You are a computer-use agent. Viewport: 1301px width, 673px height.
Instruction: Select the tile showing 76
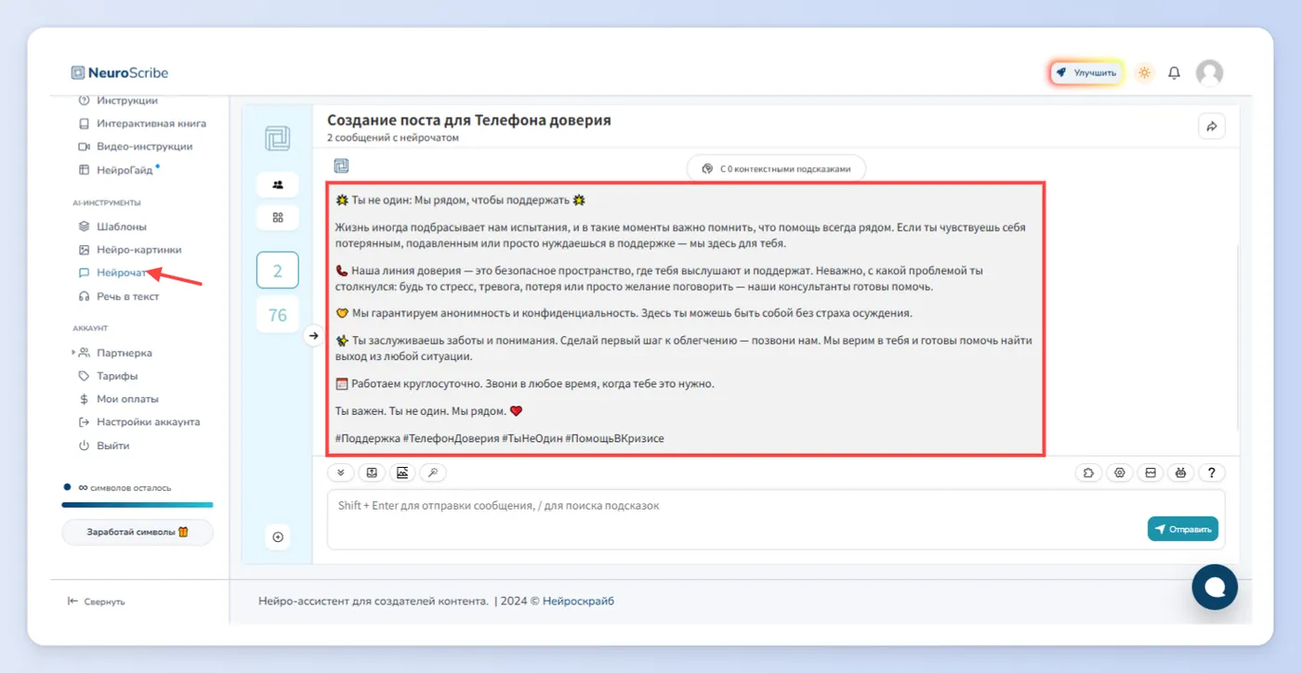tap(277, 315)
